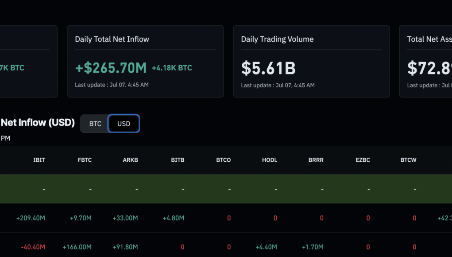Image resolution: width=452 pixels, height=257 pixels.
Task: Open the Daily Total Net Inflow card
Action: coord(145,61)
